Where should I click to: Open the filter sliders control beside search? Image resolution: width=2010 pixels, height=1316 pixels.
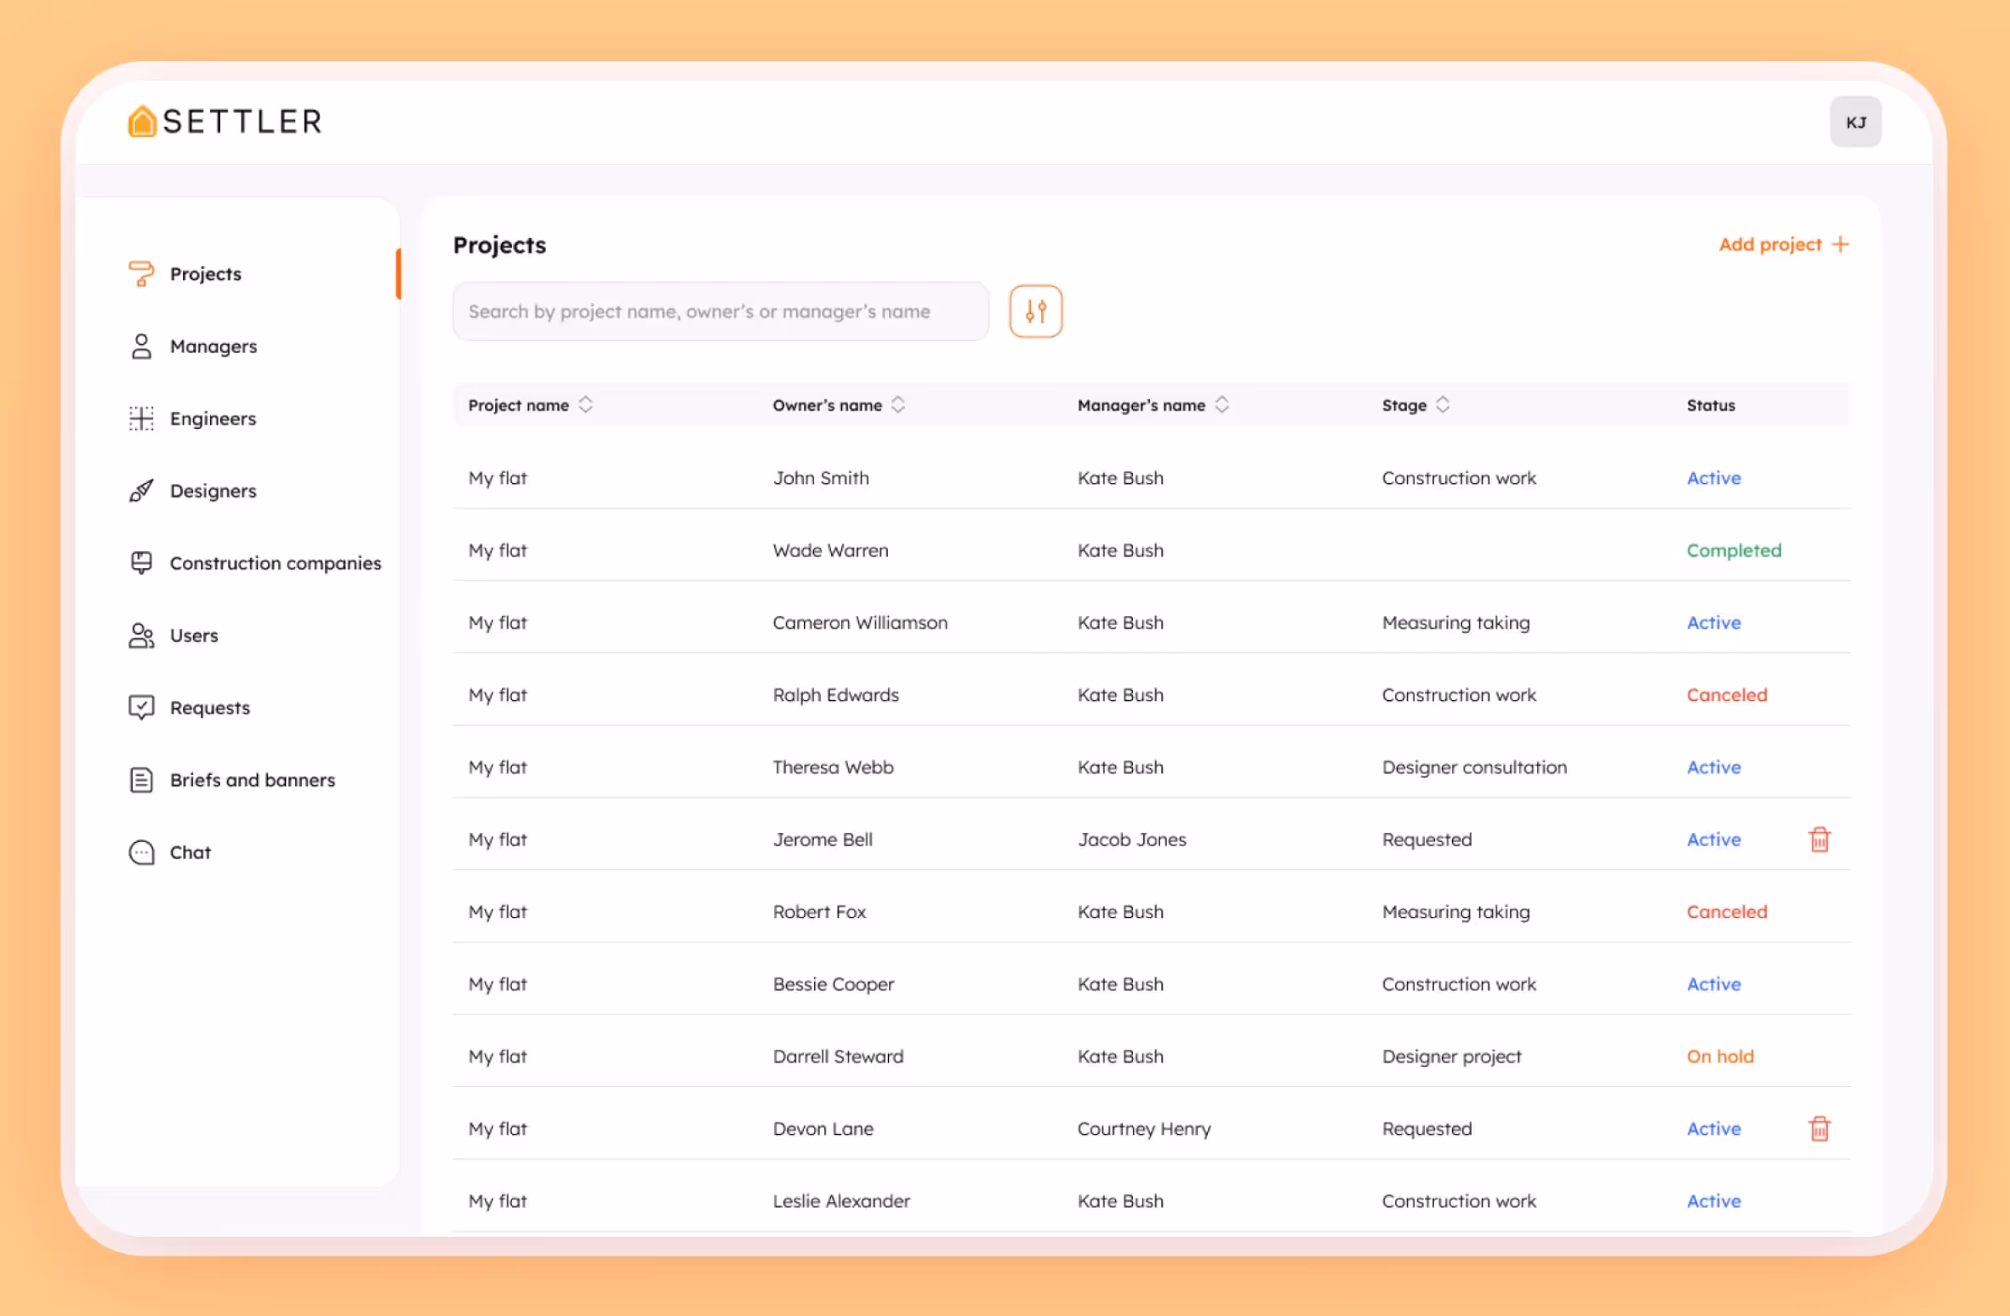point(1034,311)
